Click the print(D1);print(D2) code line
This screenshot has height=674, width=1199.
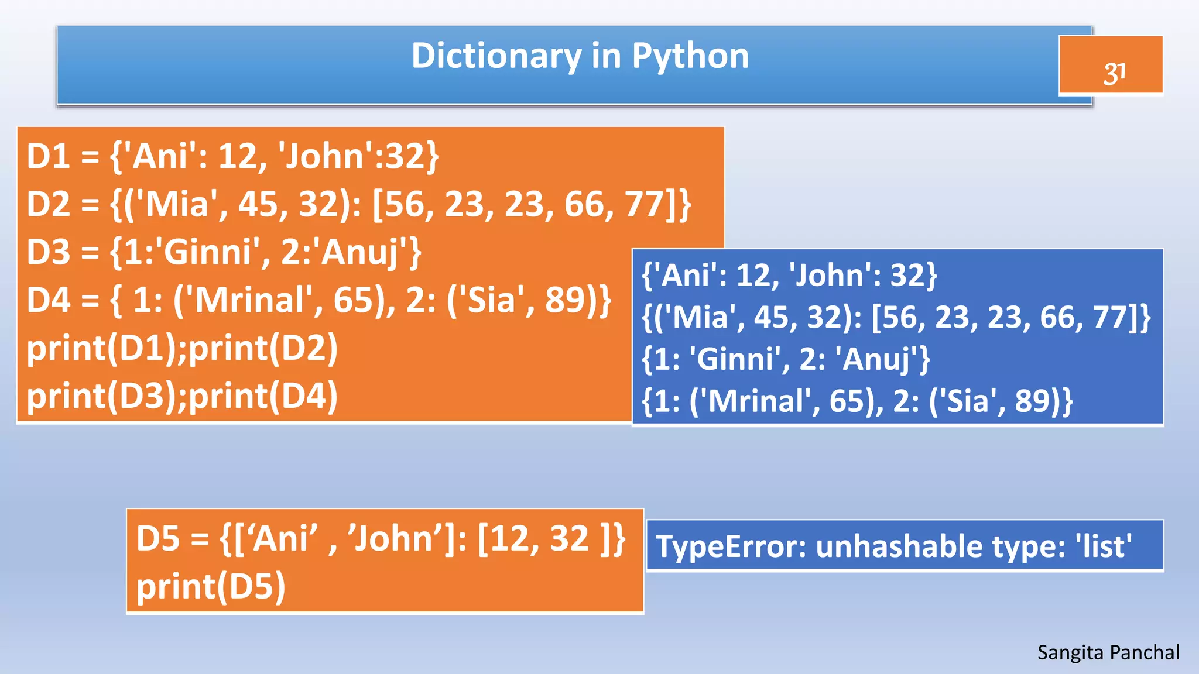click(x=182, y=349)
